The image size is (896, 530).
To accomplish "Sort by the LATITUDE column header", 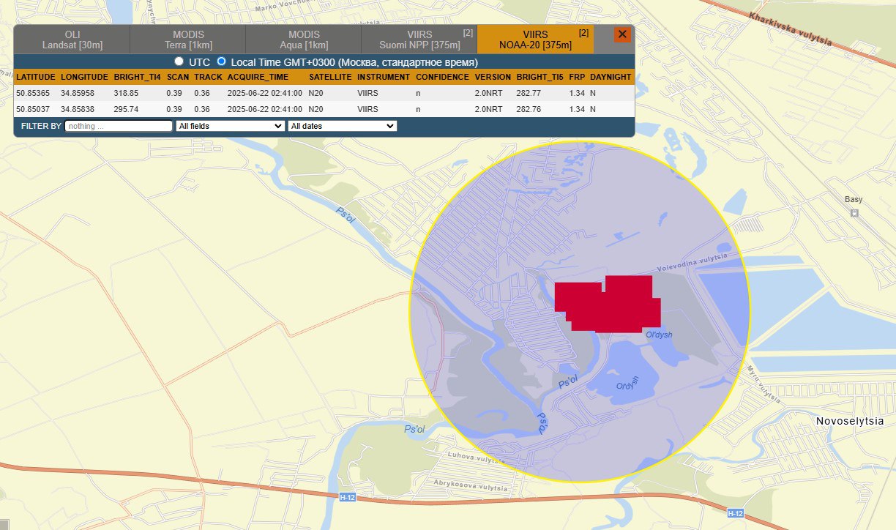I will click(36, 77).
